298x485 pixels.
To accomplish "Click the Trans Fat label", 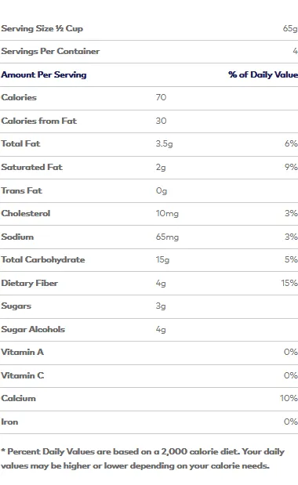I will tap(22, 190).
